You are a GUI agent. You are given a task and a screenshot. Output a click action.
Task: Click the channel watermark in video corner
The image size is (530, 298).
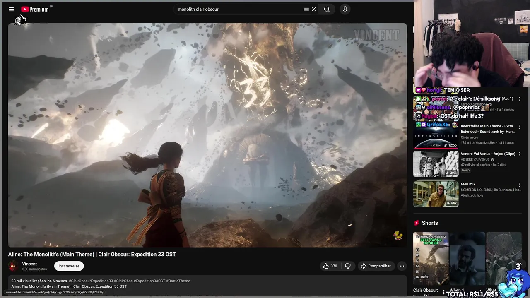tap(399, 236)
